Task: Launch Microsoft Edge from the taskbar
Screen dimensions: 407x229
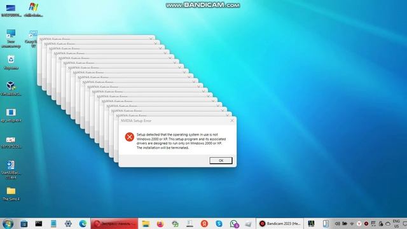Action: 83,223
